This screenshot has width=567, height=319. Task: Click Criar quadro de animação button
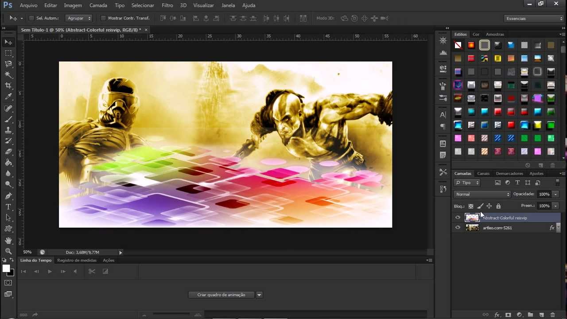point(221,295)
